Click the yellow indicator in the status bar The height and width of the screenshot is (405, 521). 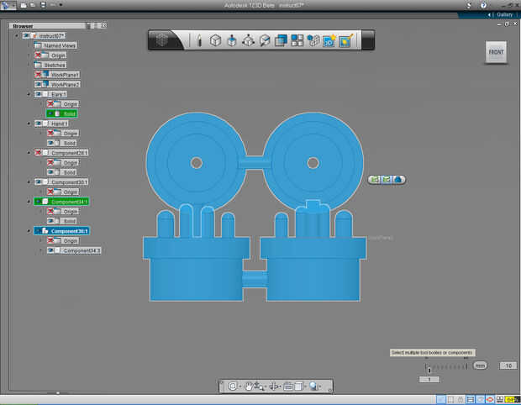[511, 399]
